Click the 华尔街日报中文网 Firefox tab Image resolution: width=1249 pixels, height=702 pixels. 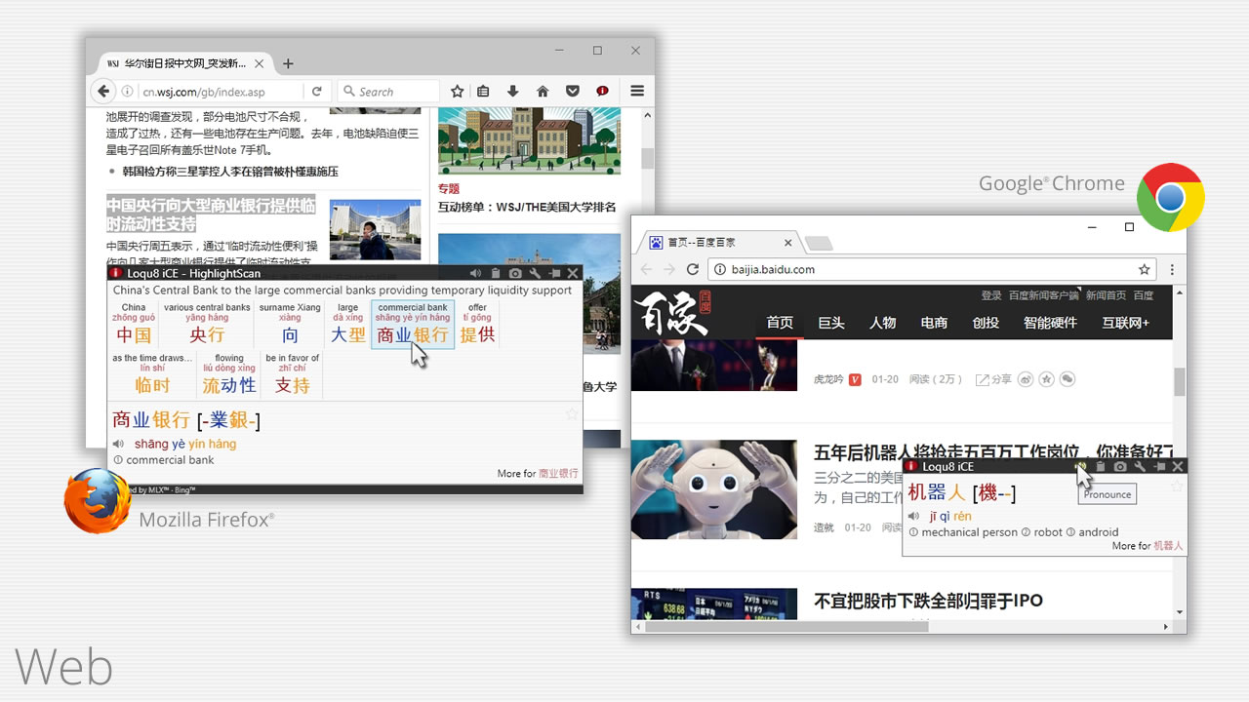point(182,64)
